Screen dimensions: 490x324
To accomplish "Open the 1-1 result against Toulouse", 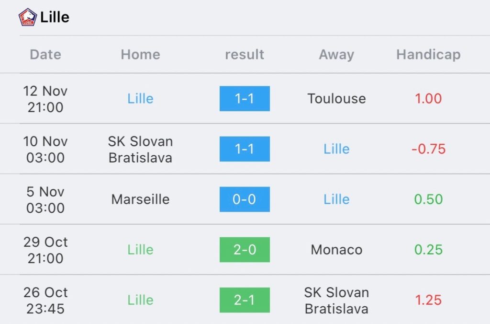I will pyautogui.click(x=245, y=99).
